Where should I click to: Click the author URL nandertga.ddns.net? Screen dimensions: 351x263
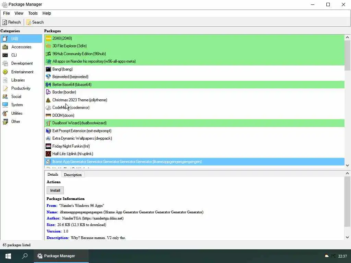[103, 218]
